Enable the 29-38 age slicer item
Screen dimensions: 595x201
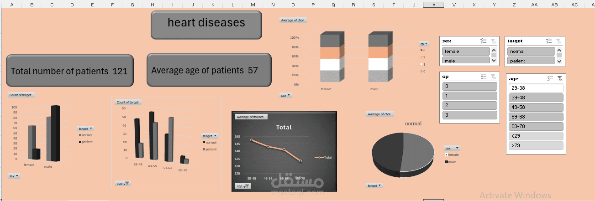[536, 88]
